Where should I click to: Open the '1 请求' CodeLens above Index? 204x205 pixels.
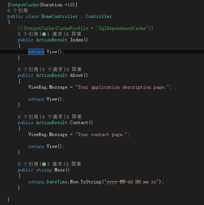pyautogui.click(x=54, y=34)
